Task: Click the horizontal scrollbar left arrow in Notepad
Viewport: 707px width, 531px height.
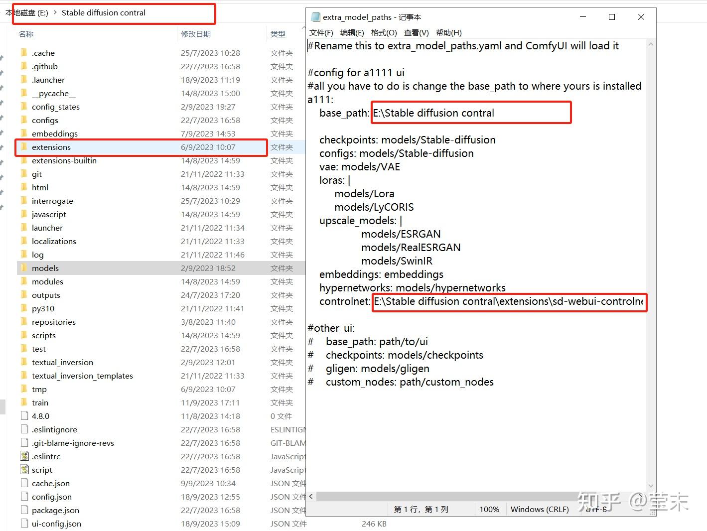Action: (311, 497)
